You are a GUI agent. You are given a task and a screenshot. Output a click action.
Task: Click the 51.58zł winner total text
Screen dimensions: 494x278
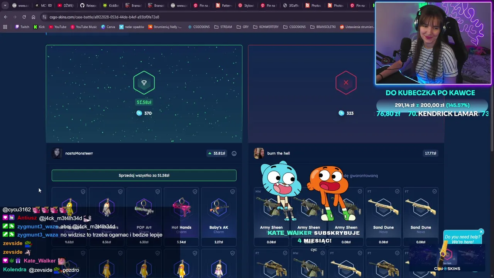(144, 102)
